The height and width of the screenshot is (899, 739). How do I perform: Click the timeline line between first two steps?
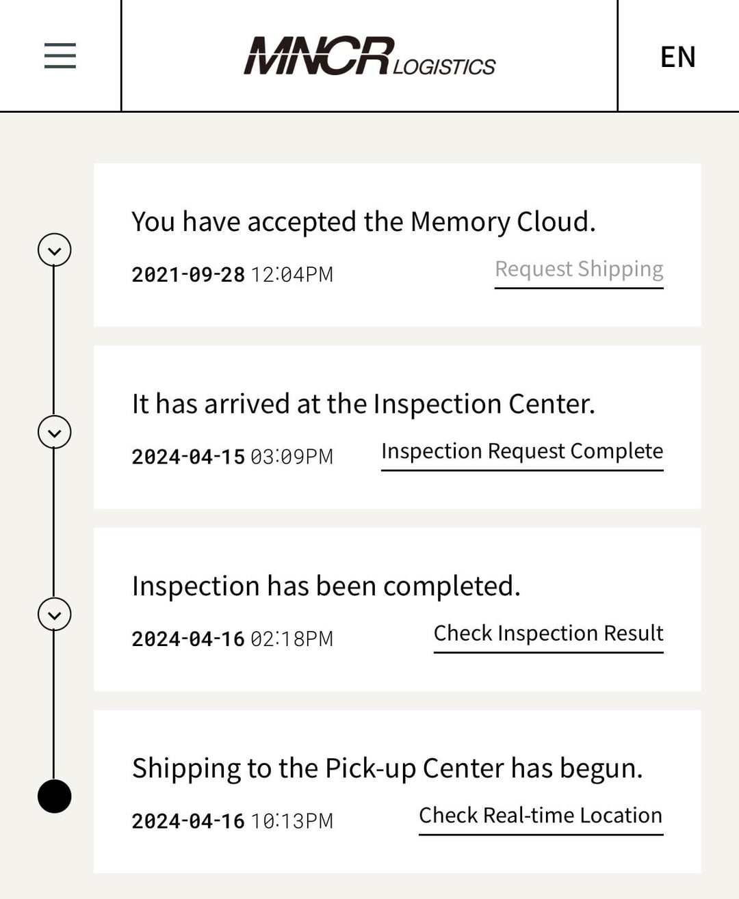point(54,341)
